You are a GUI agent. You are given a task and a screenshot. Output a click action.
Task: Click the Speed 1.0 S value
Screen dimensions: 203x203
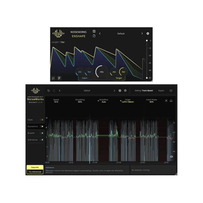pos(56,102)
